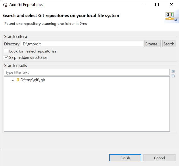Close the Add Git Repositories window
This screenshot has width=179, height=166.
(x=171, y=5)
